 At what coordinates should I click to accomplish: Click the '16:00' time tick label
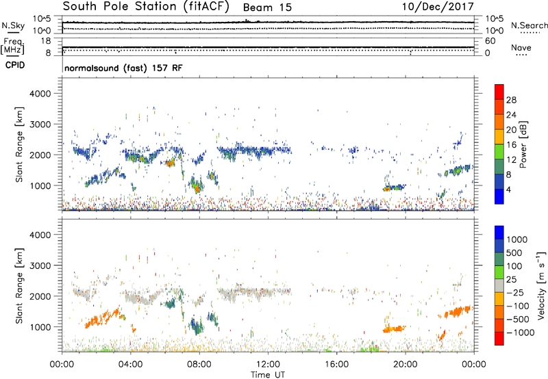(336, 365)
